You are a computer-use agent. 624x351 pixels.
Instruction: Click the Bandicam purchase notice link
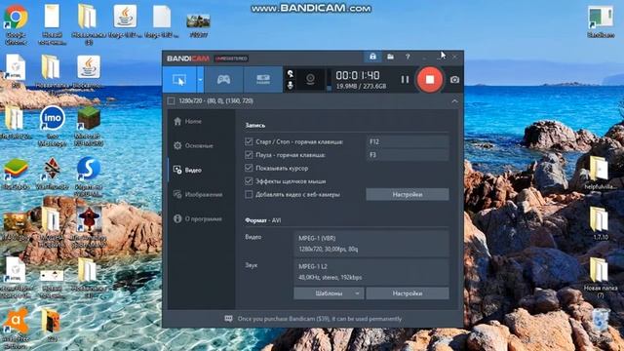coord(320,319)
